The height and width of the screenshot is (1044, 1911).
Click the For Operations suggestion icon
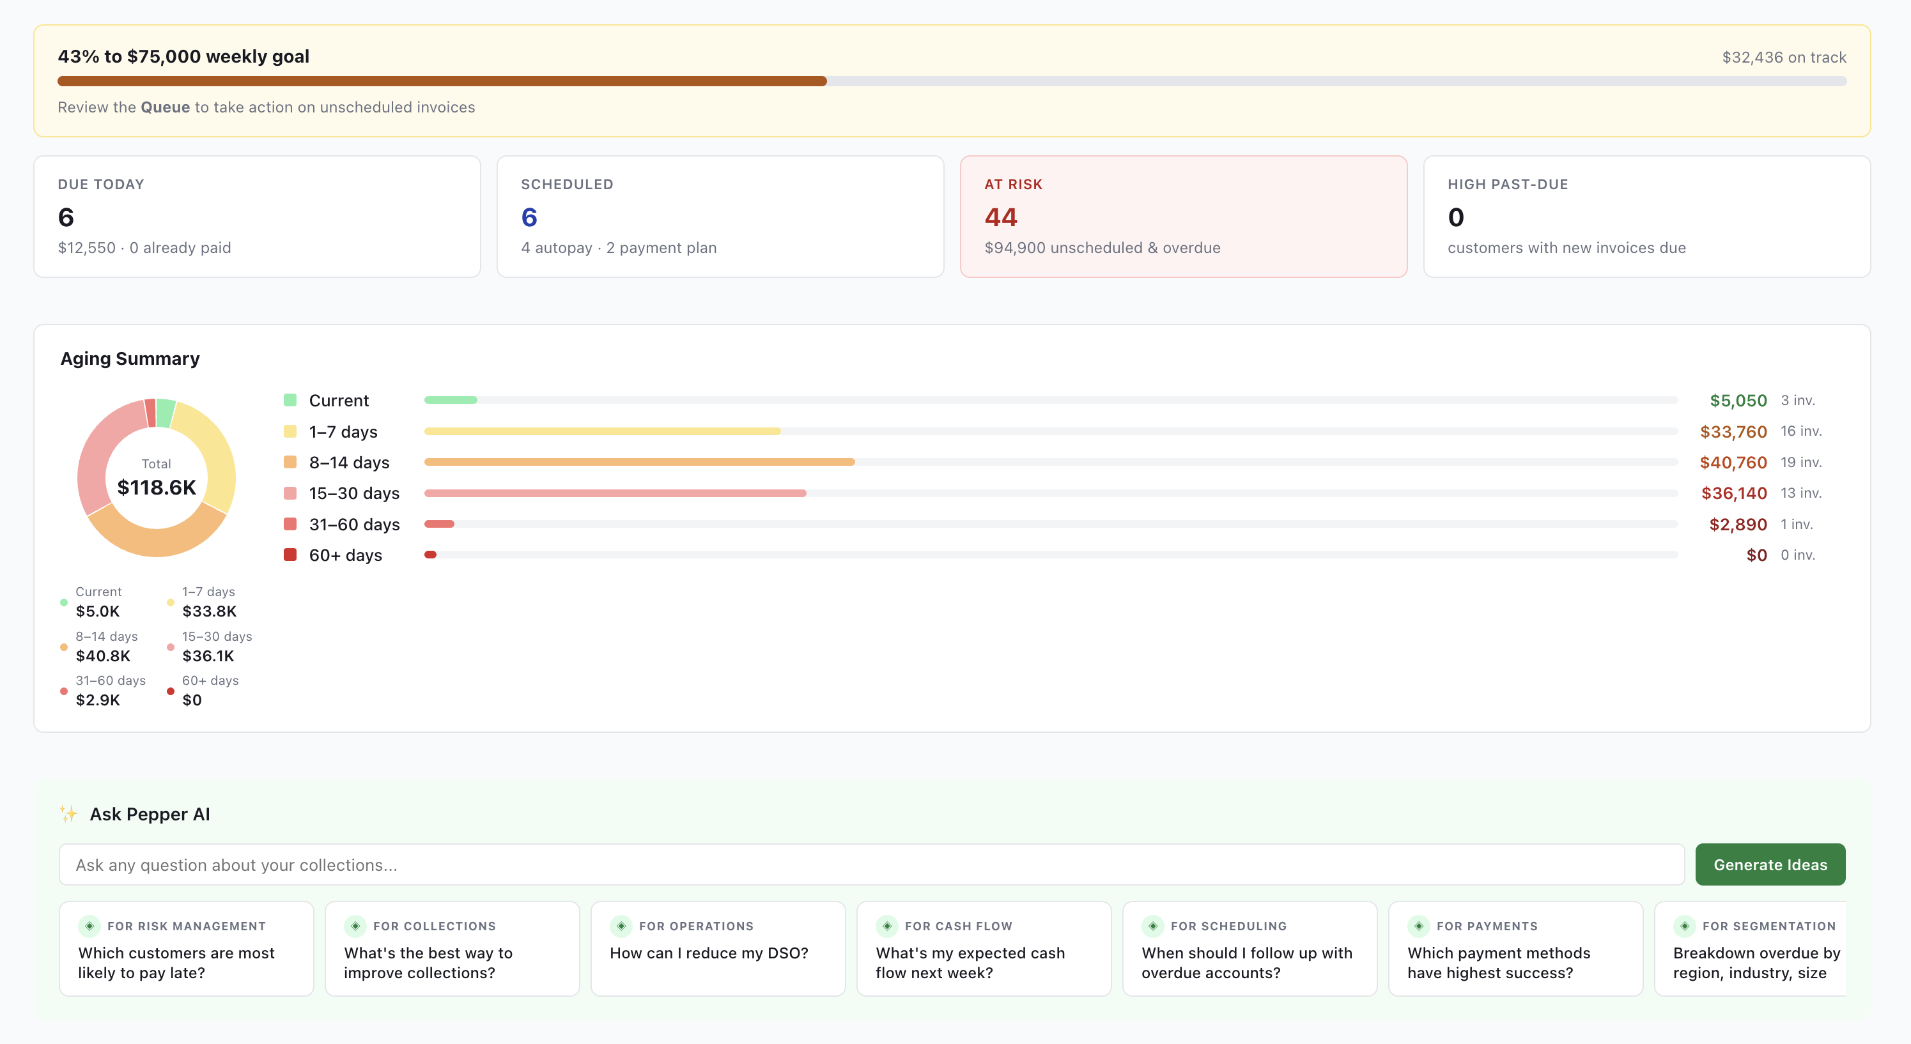coord(621,926)
